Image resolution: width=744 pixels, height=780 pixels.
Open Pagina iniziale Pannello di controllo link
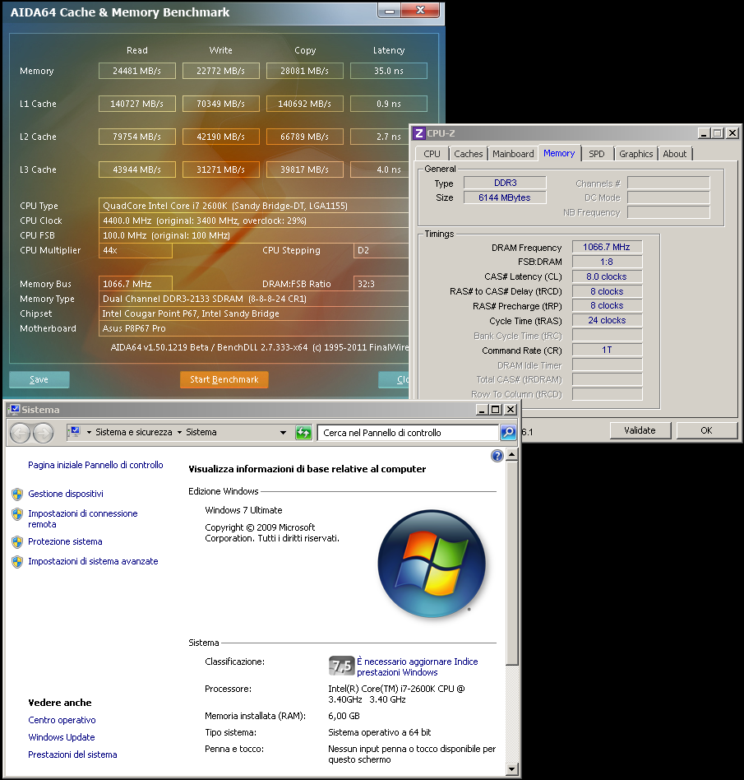95,465
